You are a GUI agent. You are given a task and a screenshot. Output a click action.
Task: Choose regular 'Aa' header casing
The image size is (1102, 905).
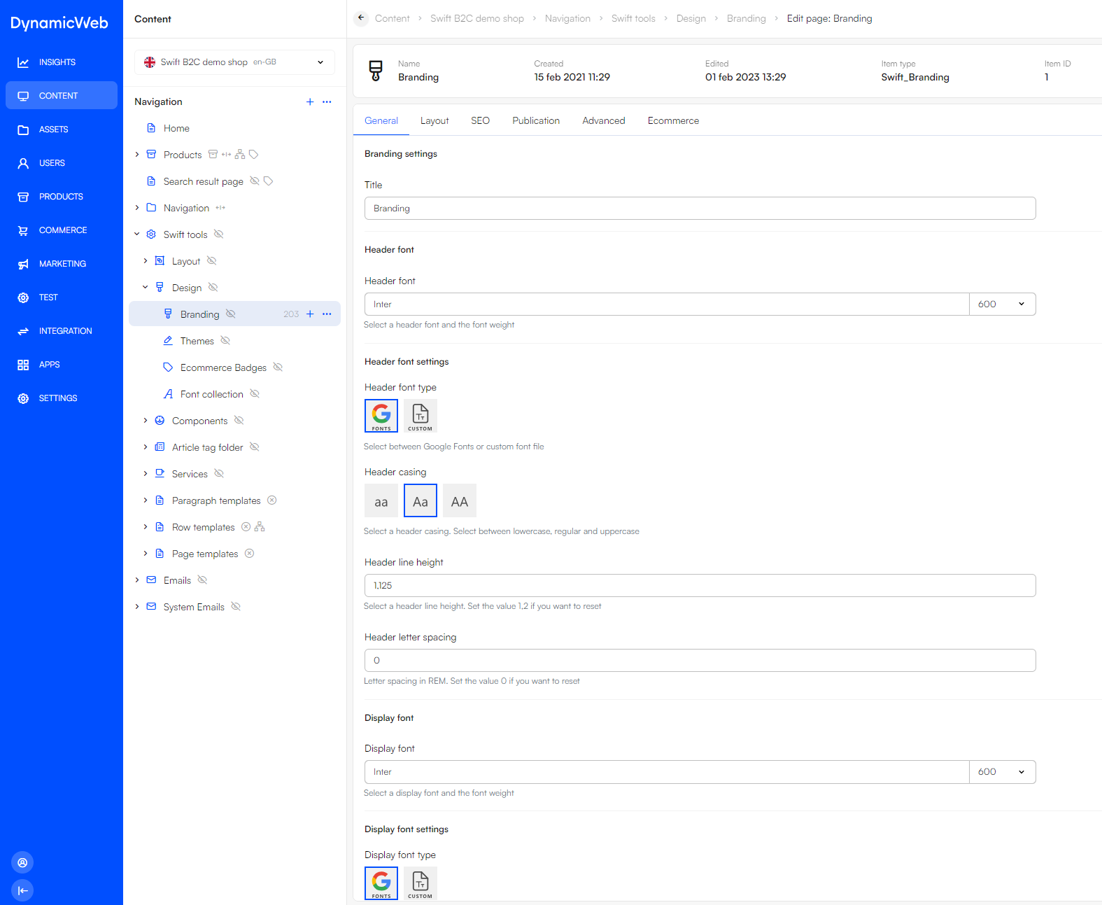(x=421, y=501)
